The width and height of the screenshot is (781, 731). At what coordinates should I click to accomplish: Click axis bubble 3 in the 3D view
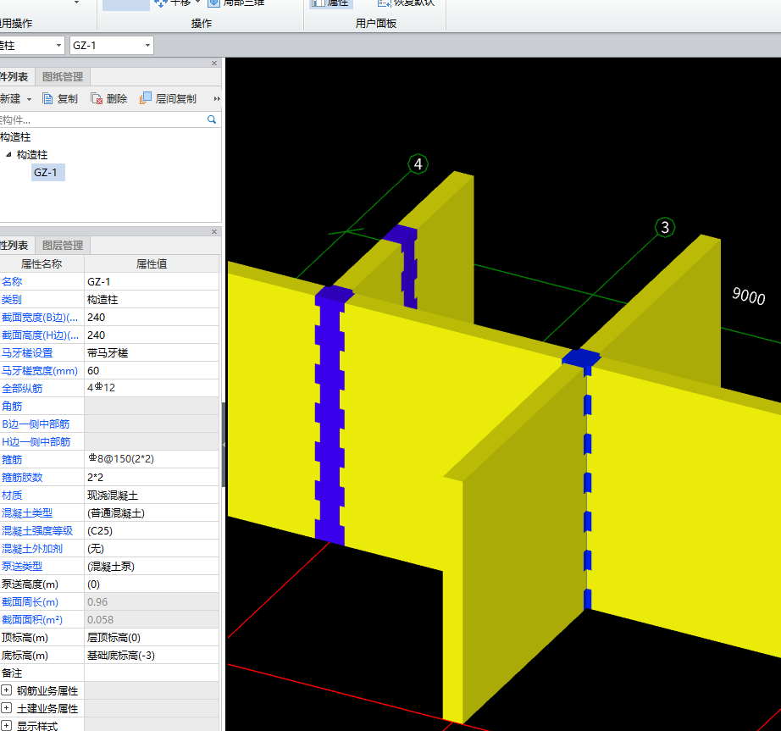[x=665, y=228]
